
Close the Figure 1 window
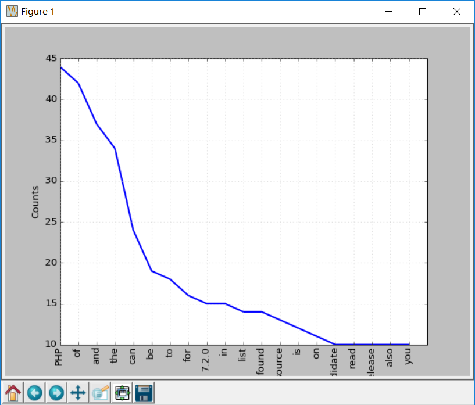[457, 12]
